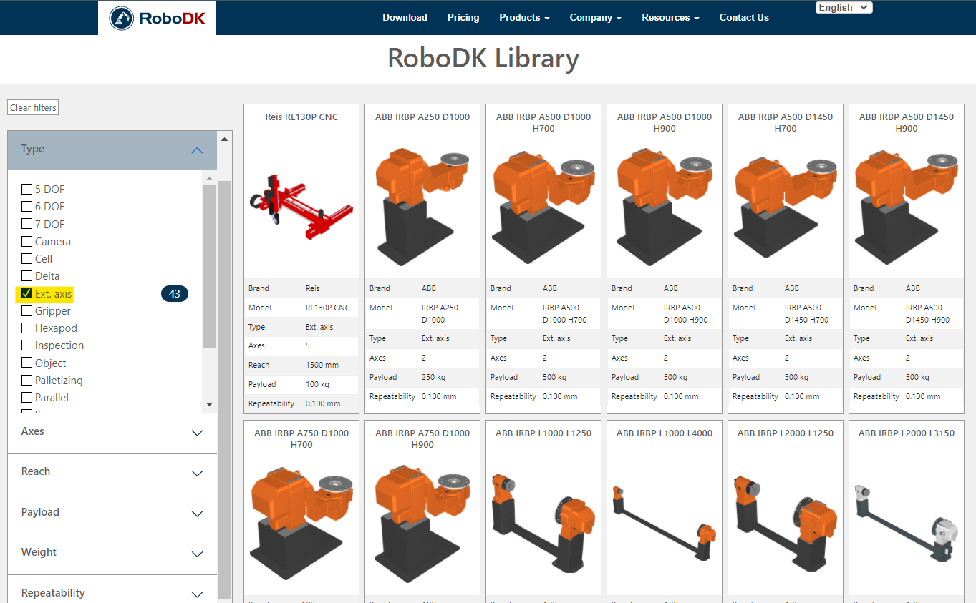Screen dimensions: 976x603
Task: Click the RoboDK logo
Action: (x=157, y=18)
